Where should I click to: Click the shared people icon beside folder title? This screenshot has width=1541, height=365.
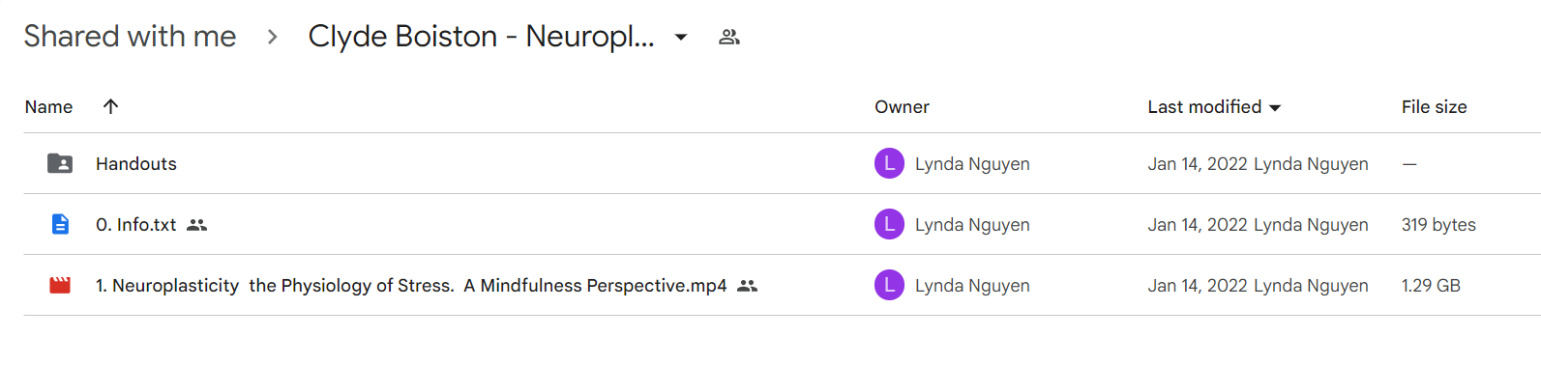tap(729, 37)
